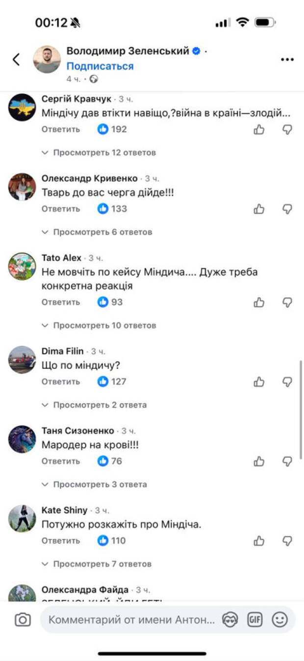
Task: Thumbs-up Kate Shiny's comment
Action: coord(259,541)
